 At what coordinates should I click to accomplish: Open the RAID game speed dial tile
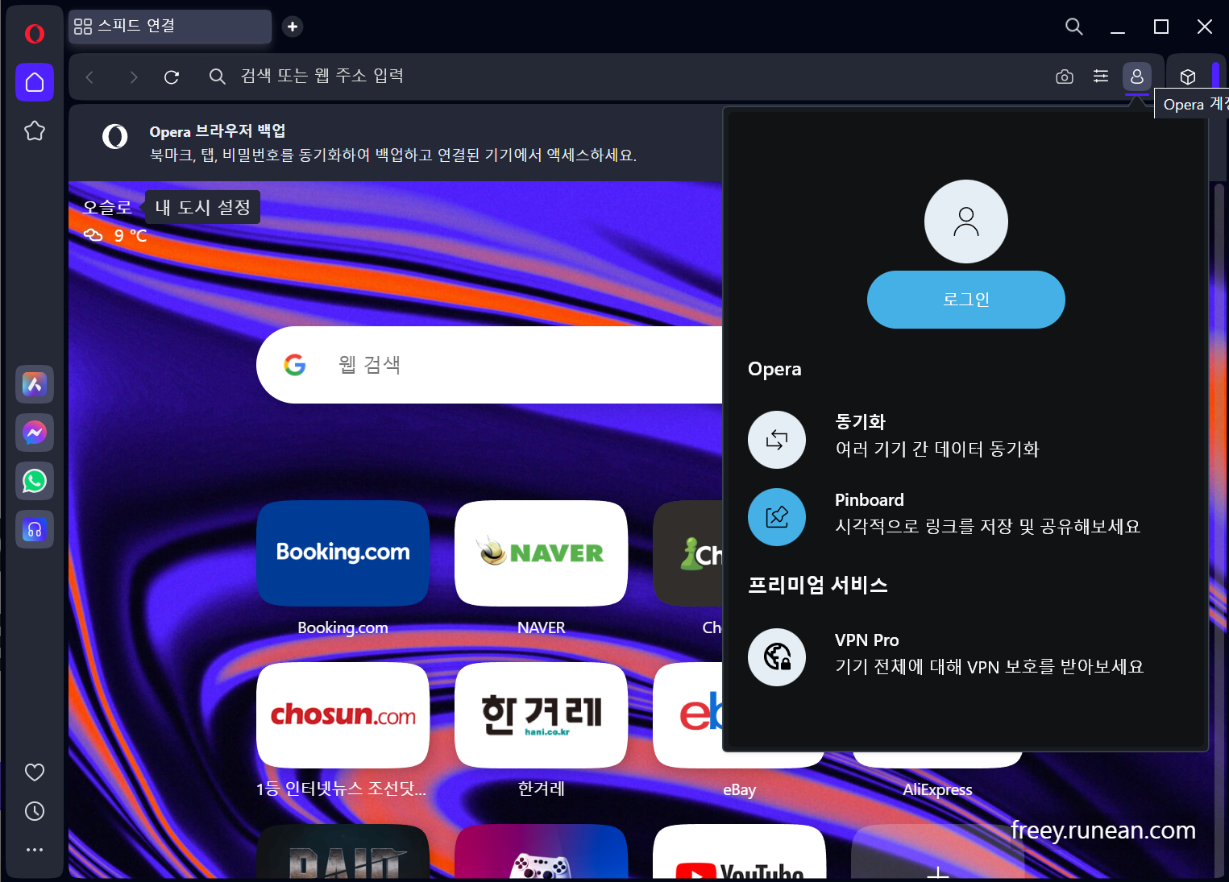343,851
